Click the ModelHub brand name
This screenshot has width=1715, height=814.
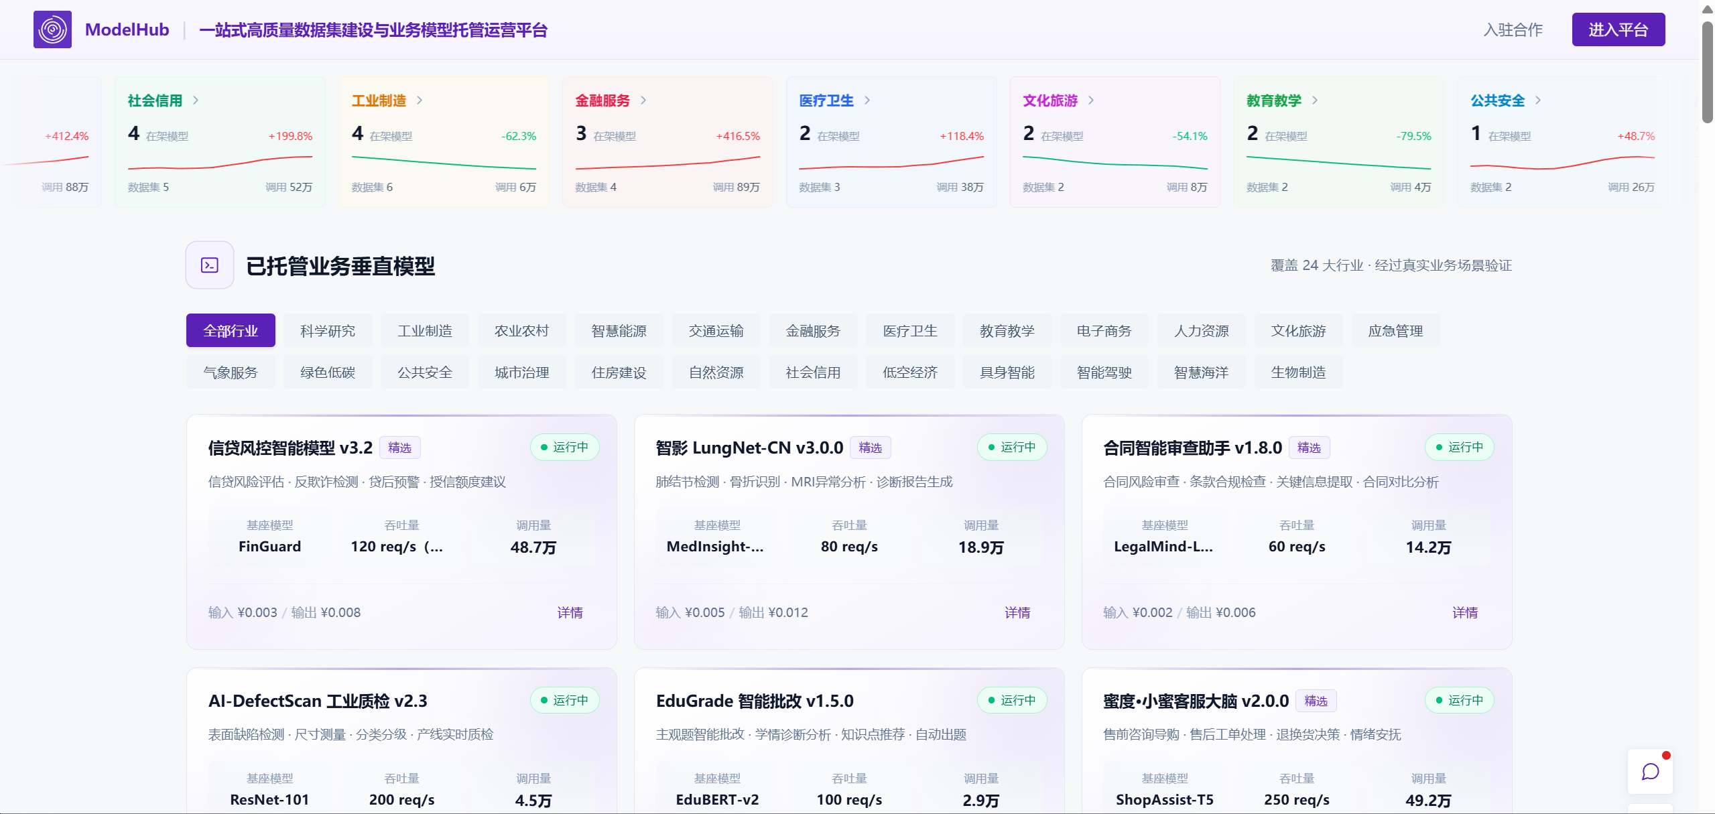(127, 29)
